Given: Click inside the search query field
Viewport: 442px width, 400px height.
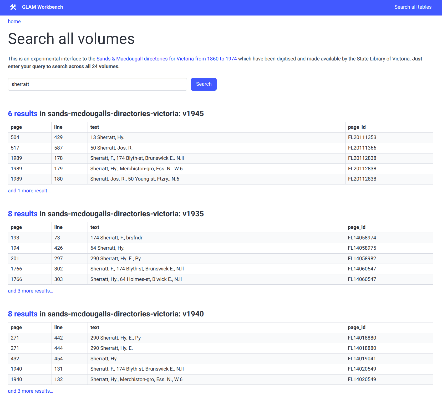Looking at the screenshot, I should [x=97, y=84].
